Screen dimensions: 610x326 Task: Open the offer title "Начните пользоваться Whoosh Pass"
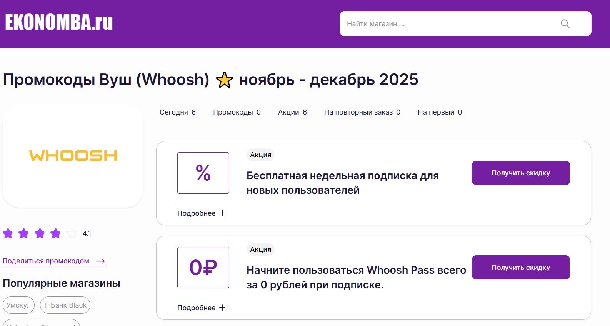[356, 278]
